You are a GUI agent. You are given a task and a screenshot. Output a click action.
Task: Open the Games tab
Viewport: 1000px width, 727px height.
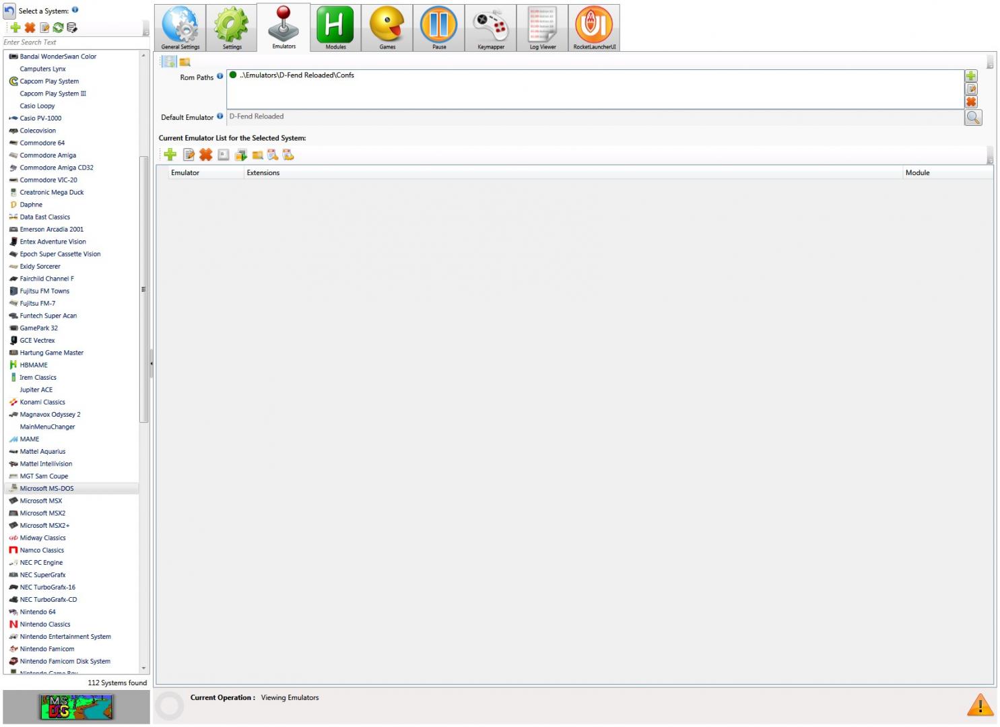tap(387, 28)
